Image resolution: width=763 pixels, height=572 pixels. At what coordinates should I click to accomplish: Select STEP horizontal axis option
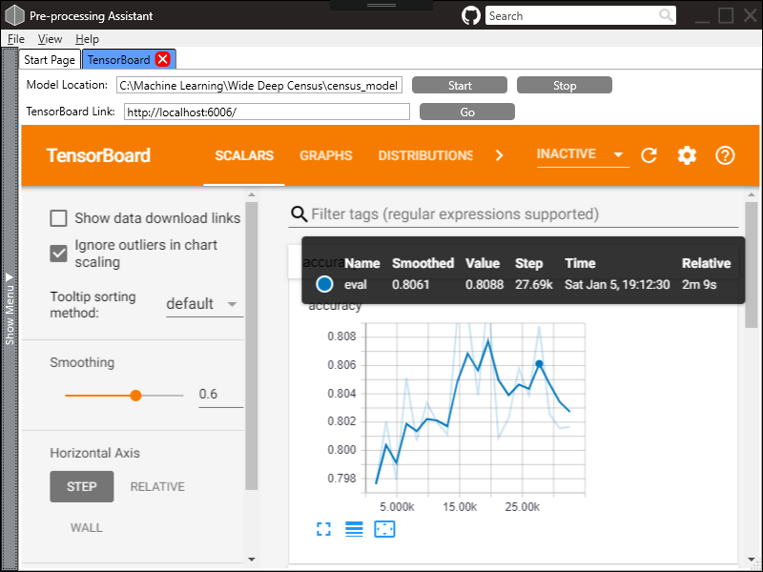pos(82,486)
